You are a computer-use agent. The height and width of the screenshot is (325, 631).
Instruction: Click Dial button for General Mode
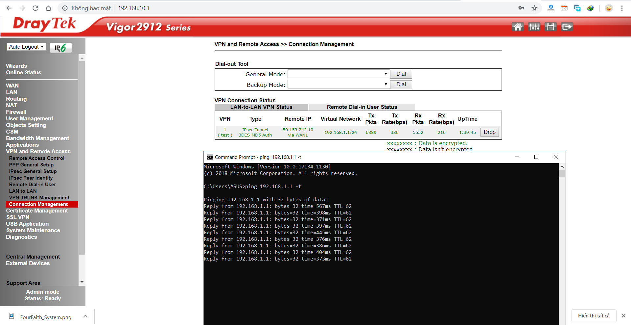[401, 74]
